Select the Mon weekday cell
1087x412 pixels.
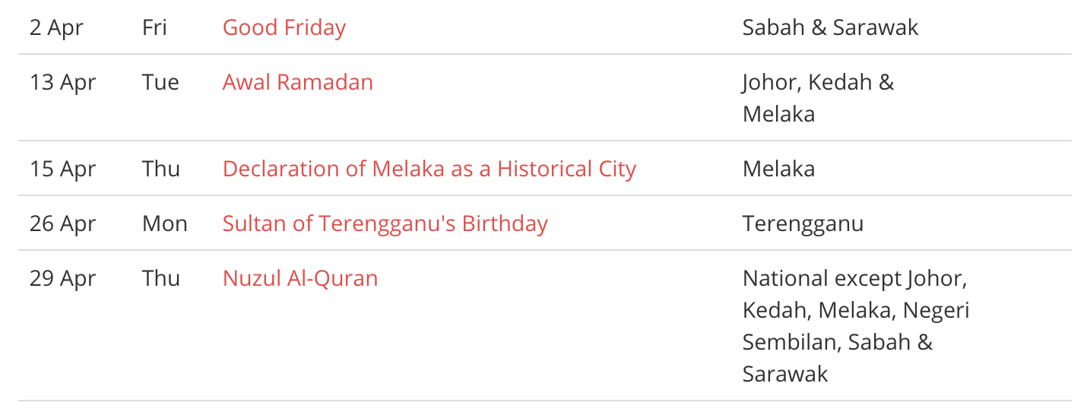click(164, 223)
